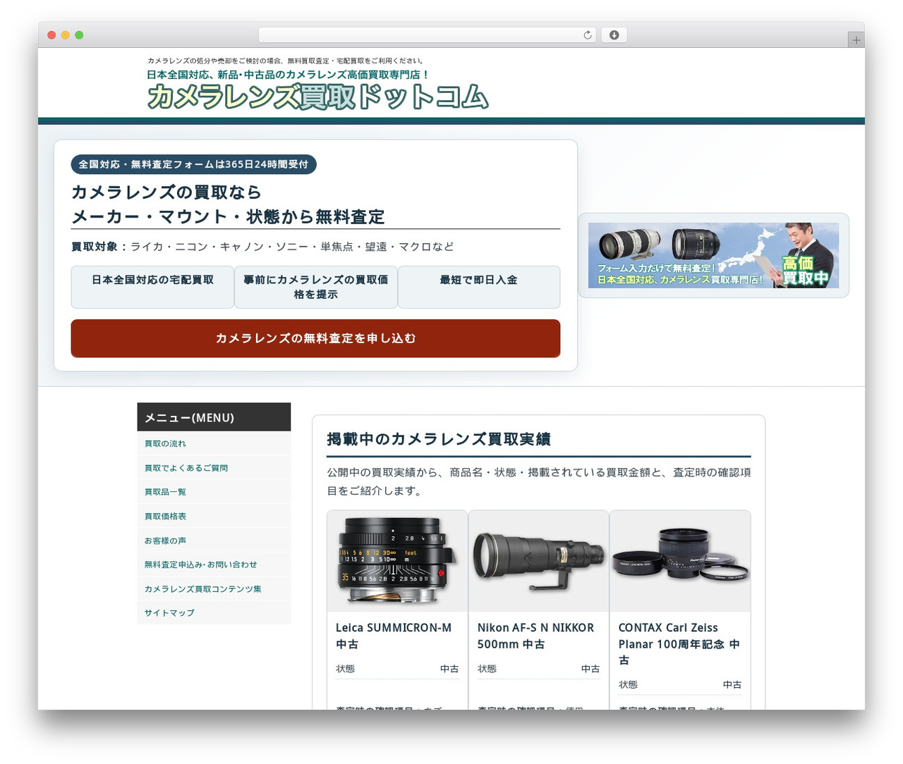Click the CONTAX Carl Zeiss Planar photo

click(x=680, y=561)
